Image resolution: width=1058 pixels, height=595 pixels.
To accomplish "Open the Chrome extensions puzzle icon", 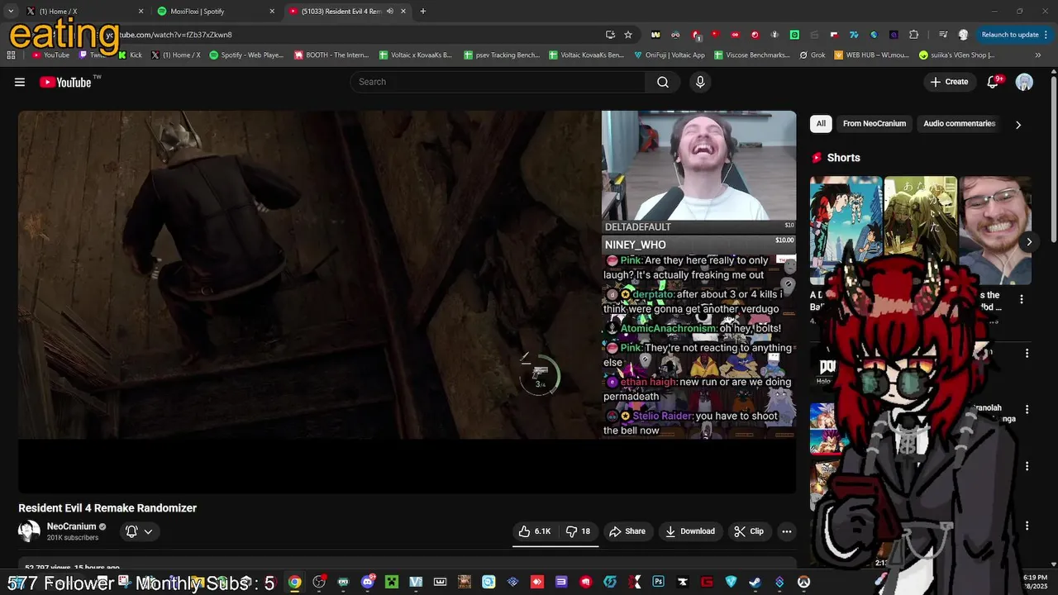I will (913, 35).
